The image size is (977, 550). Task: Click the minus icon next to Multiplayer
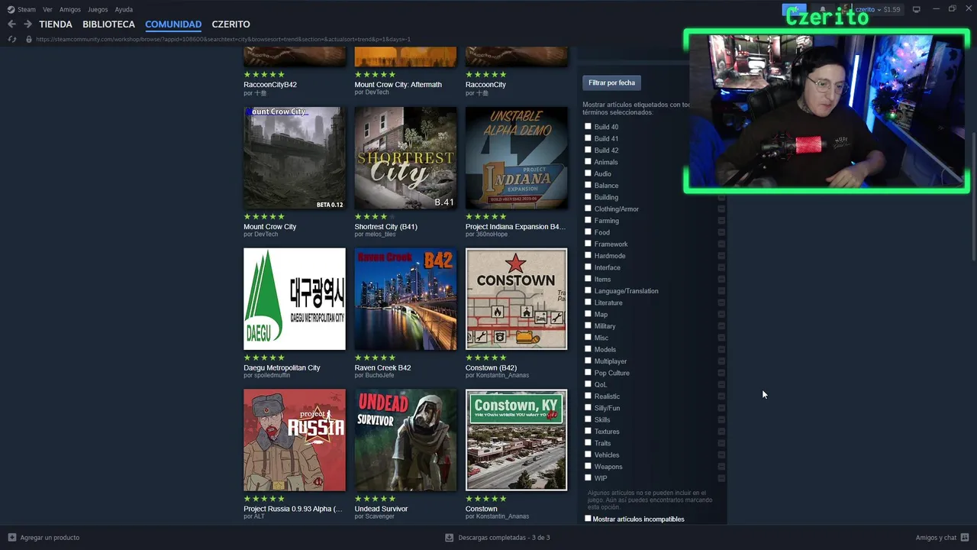tap(721, 361)
